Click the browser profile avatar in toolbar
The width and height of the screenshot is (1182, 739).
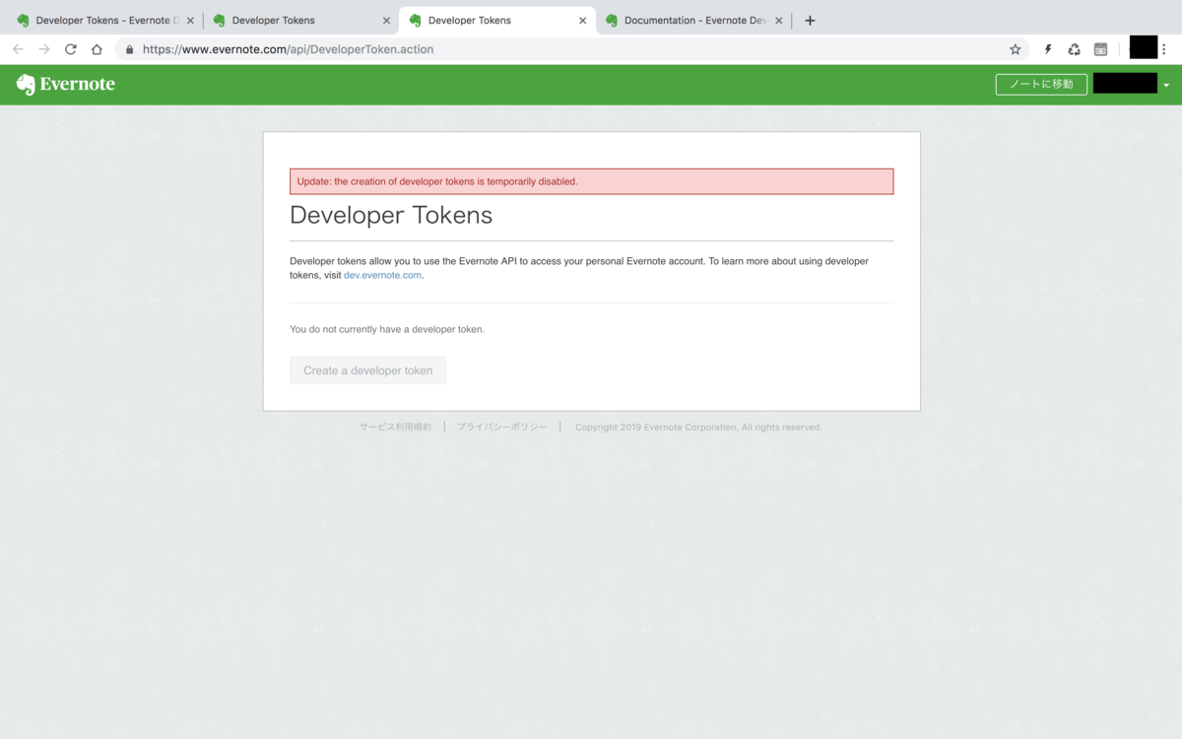click(1144, 47)
